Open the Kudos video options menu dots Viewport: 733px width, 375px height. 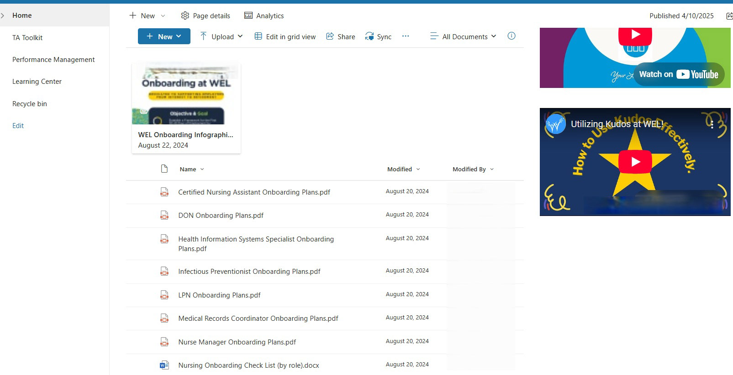coord(712,124)
